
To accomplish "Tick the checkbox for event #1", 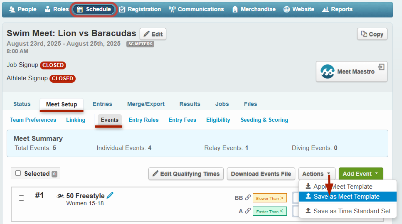I will tap(22, 198).
